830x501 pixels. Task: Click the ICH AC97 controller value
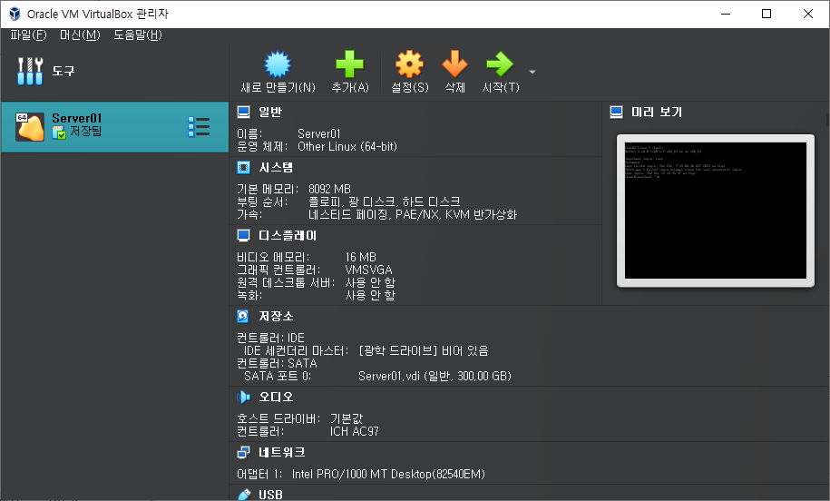[x=355, y=431]
